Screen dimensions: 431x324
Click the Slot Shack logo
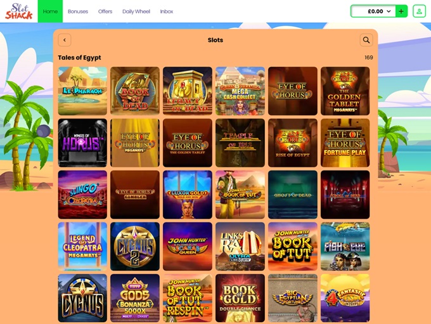(18, 11)
